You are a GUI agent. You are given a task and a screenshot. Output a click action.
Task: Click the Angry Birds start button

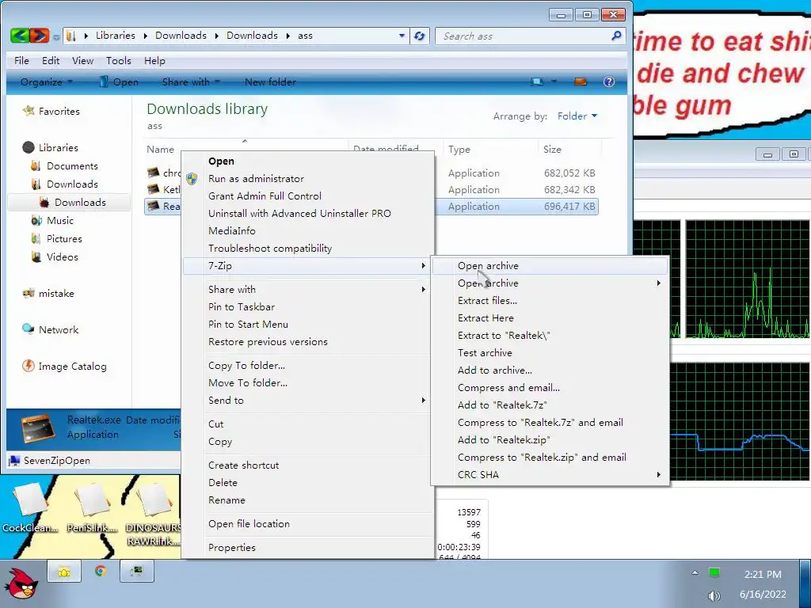point(21,585)
